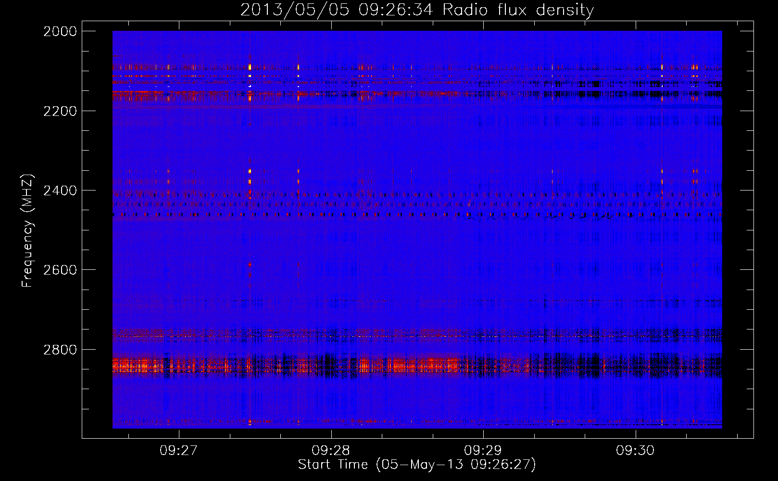Click the 09:27 time tick label
The width and height of the screenshot is (778, 481).
coord(179,451)
